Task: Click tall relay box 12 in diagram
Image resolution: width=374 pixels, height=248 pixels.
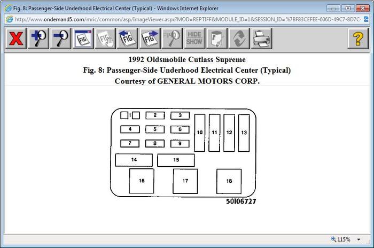Action: (229, 133)
